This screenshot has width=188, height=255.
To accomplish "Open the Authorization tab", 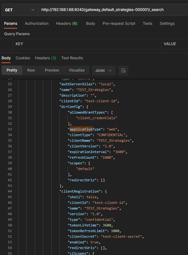I will click(37, 24).
